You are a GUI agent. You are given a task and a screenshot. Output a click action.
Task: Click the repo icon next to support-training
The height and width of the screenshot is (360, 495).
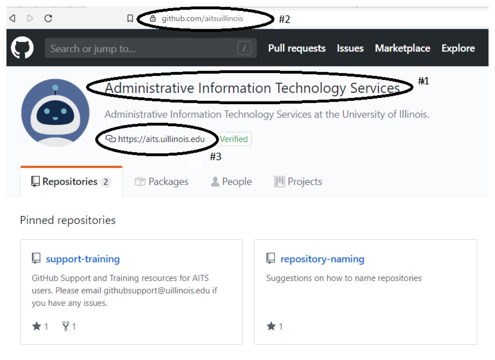pyautogui.click(x=36, y=258)
